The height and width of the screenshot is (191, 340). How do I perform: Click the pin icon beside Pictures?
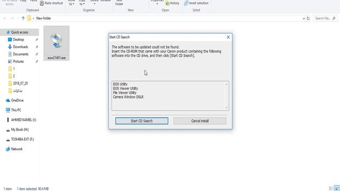pyautogui.click(x=37, y=62)
